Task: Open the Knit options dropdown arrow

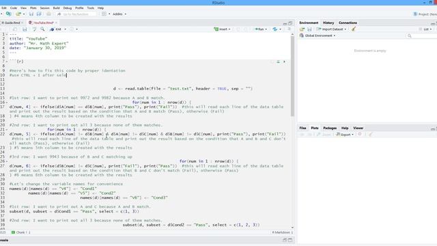Action: 66,29
